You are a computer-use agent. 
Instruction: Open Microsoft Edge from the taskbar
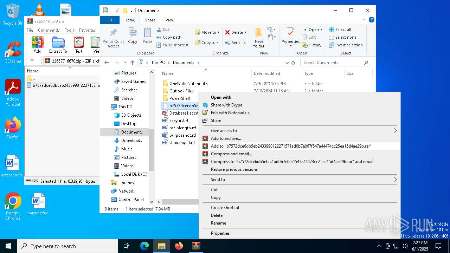(144, 246)
